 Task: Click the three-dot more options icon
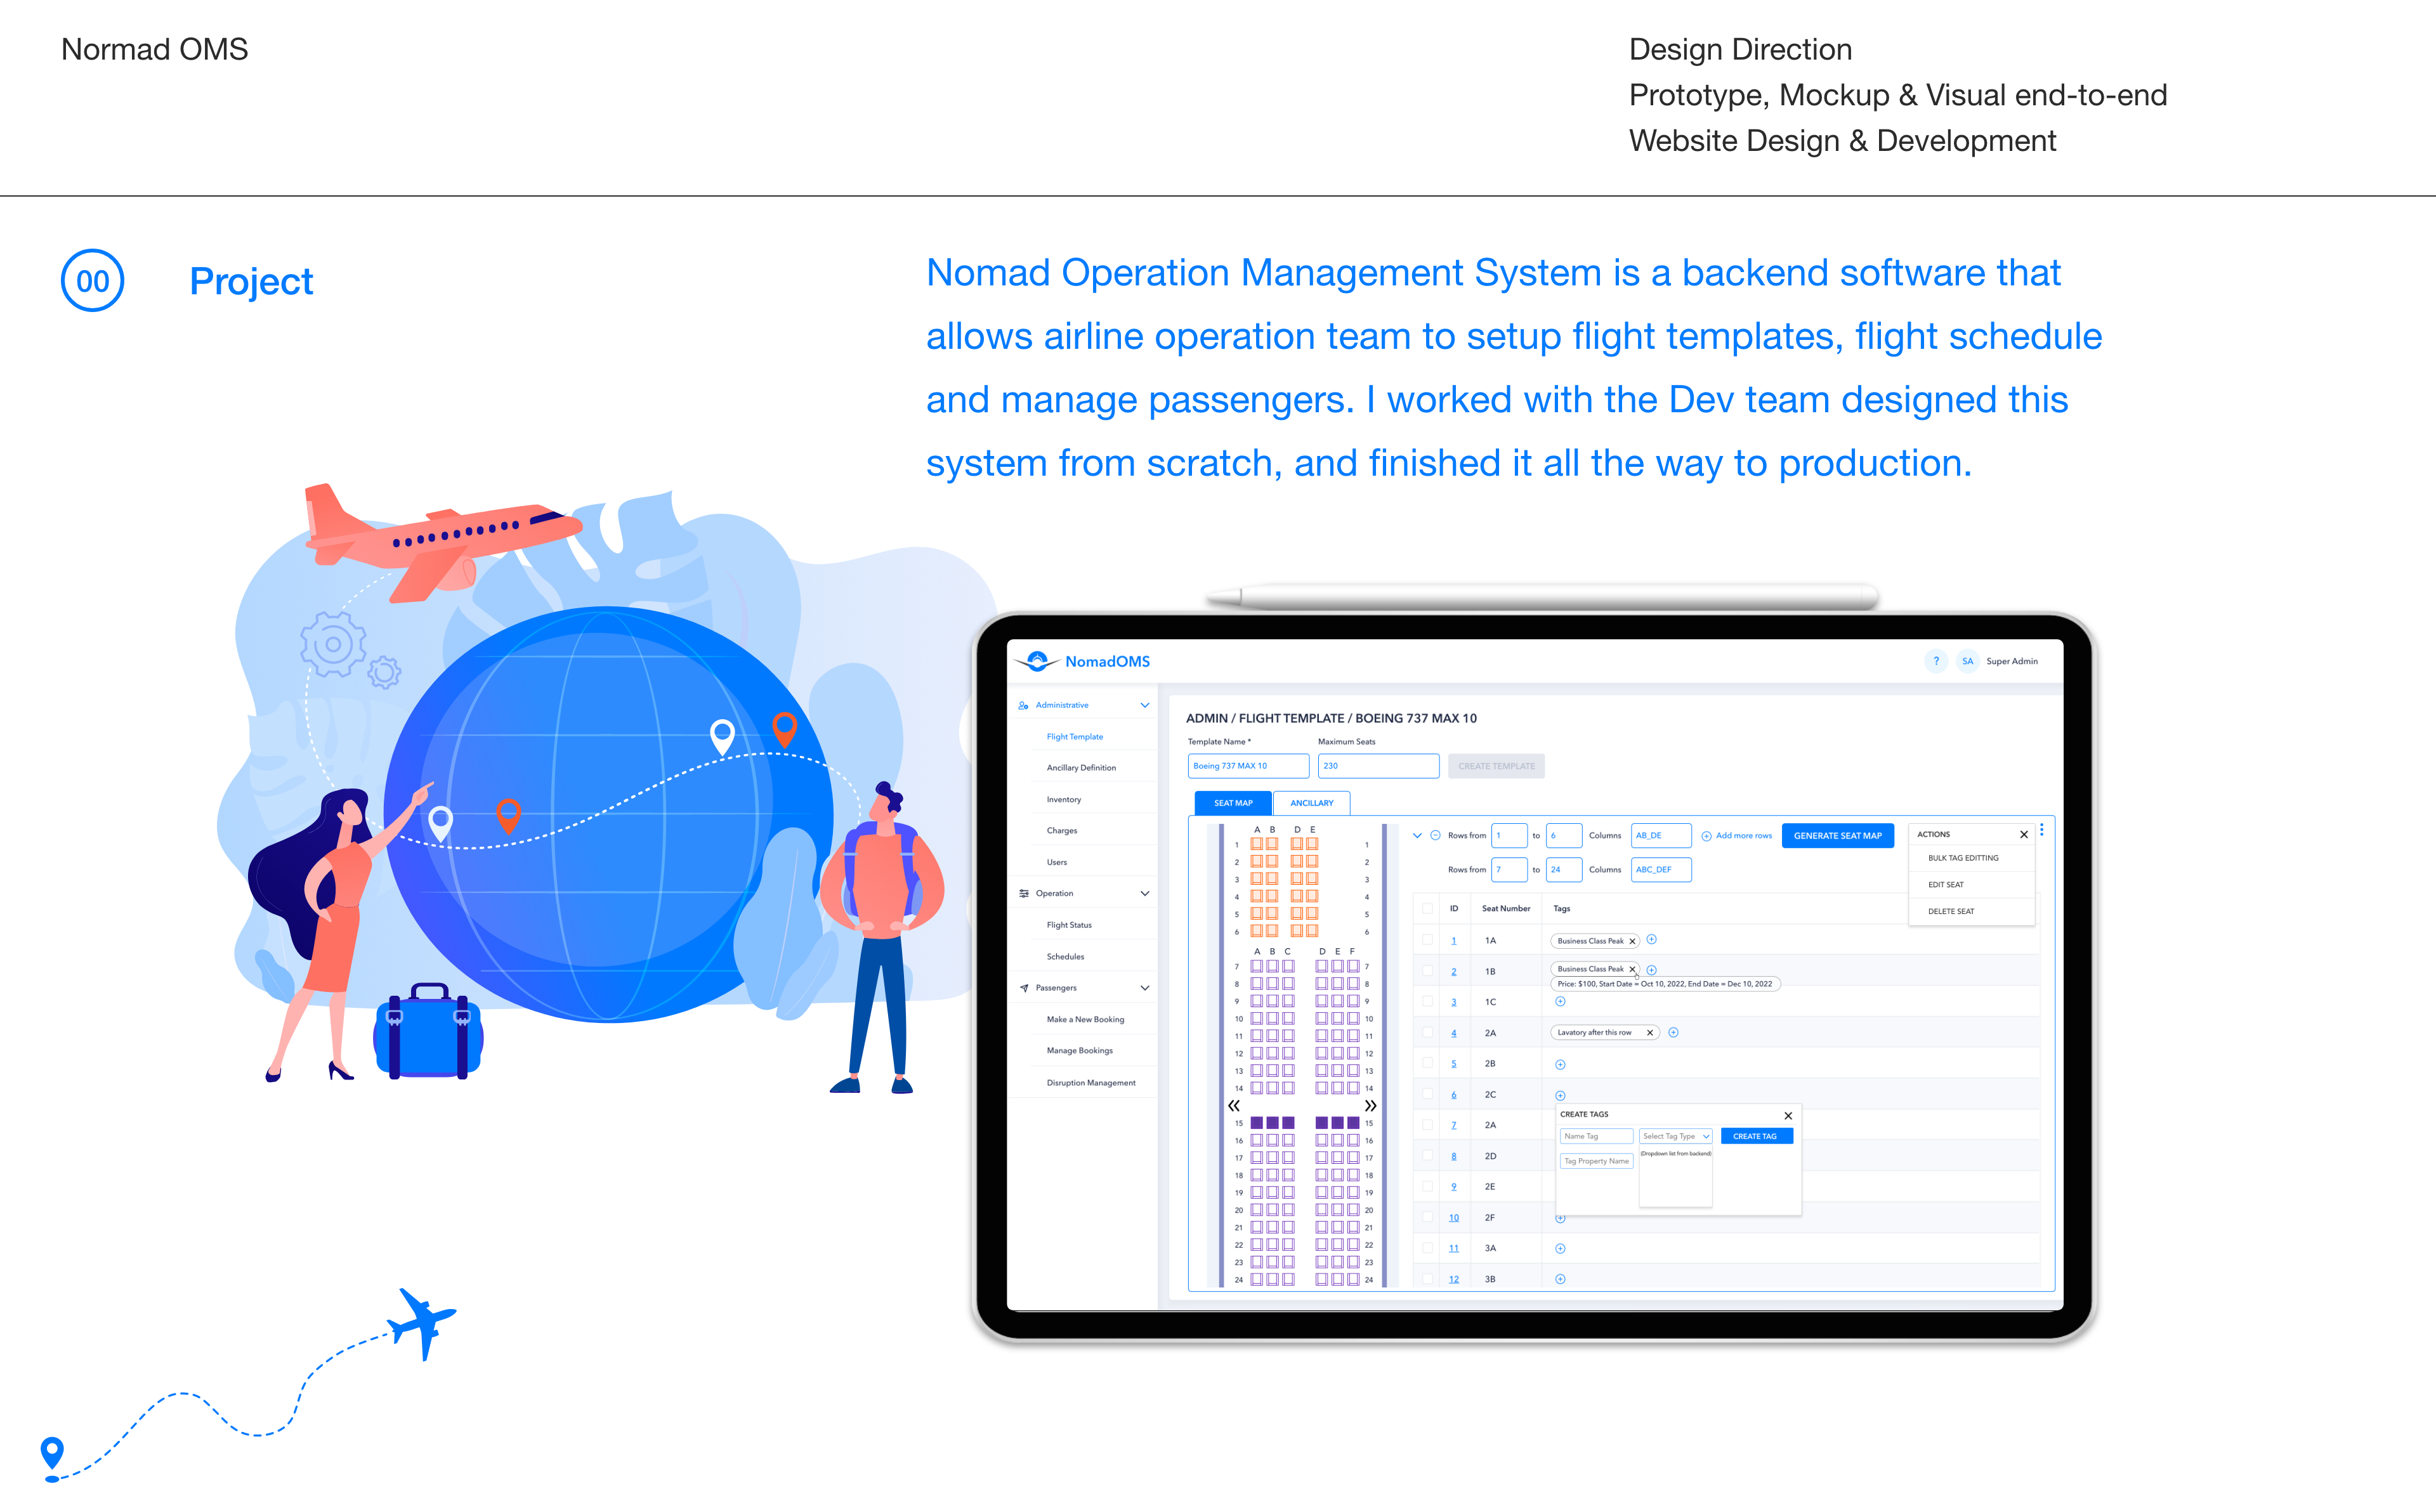pos(2041,830)
